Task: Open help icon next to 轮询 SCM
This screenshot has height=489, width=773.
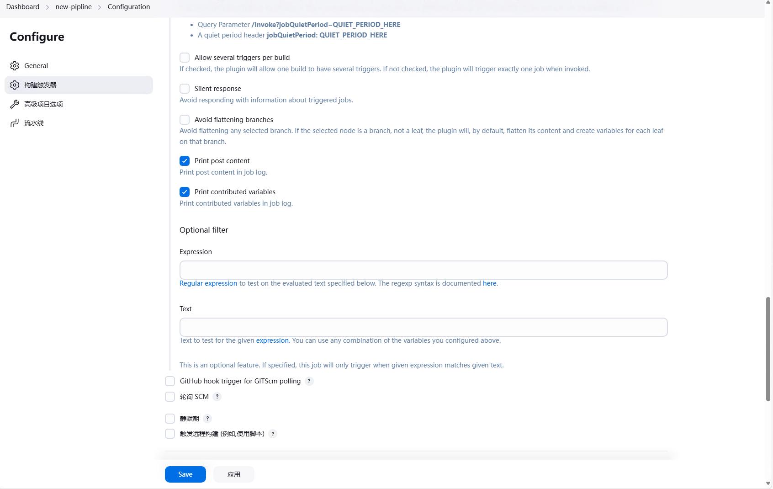Action: point(217,397)
